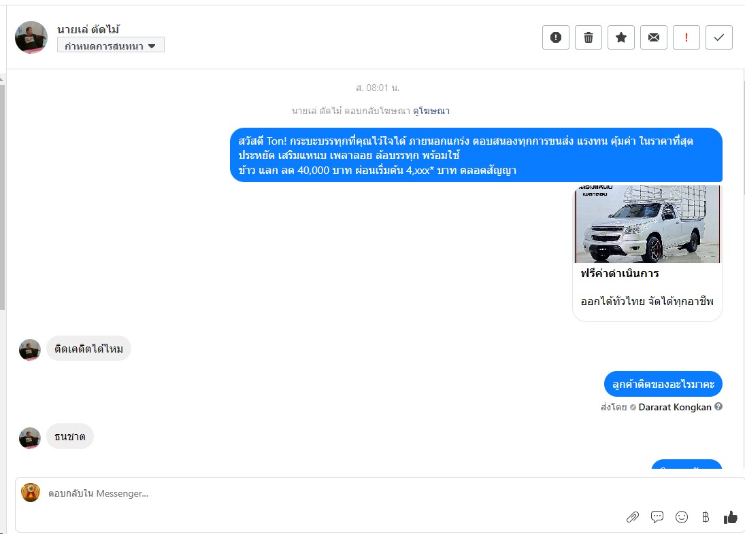Star this conversation as follow-up
This screenshot has height=534, width=745.
point(621,37)
